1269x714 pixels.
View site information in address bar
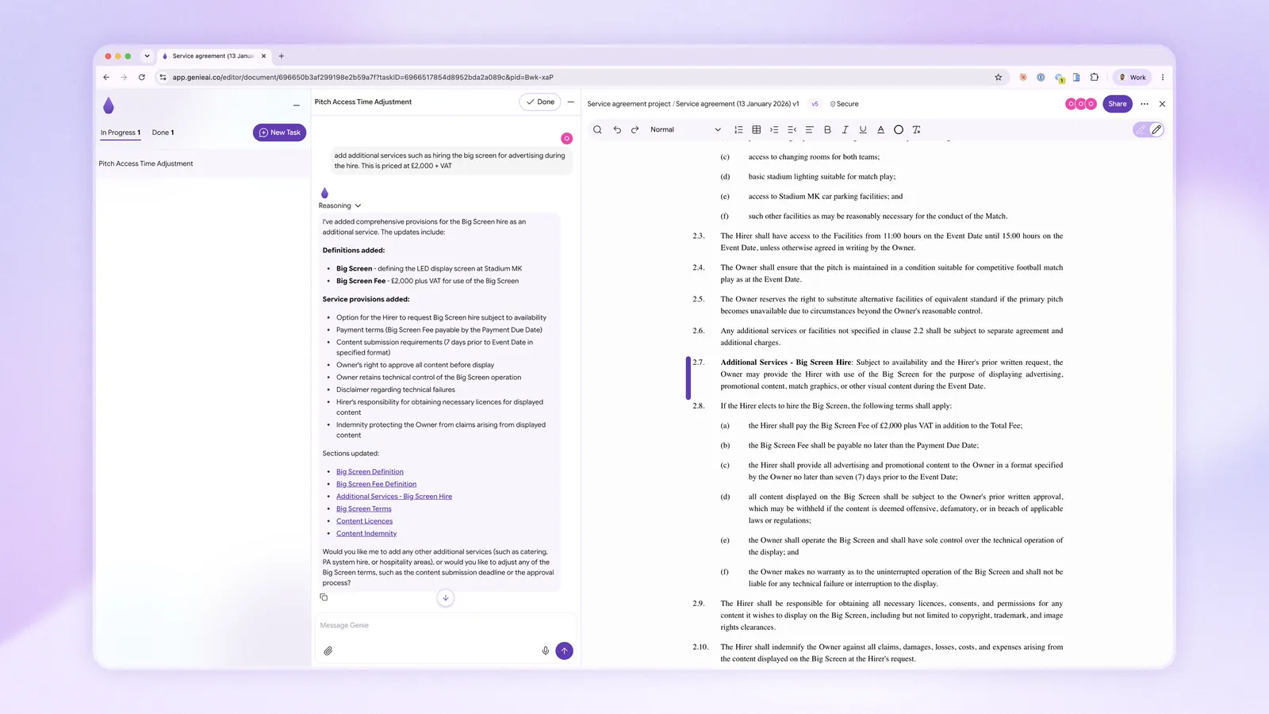pos(163,77)
